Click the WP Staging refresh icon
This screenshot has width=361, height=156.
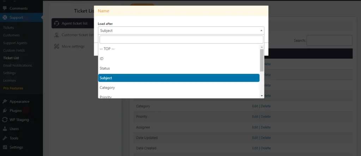tap(5, 119)
